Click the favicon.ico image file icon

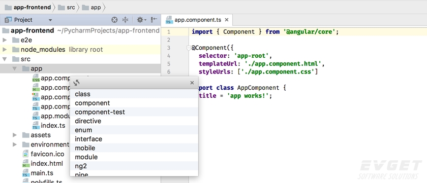[26, 154]
